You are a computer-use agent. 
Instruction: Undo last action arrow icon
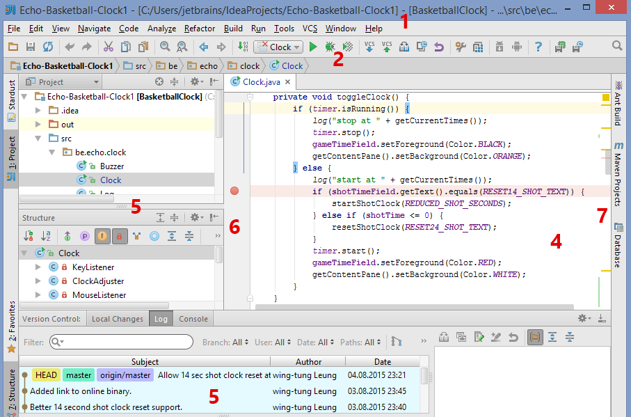[70, 47]
